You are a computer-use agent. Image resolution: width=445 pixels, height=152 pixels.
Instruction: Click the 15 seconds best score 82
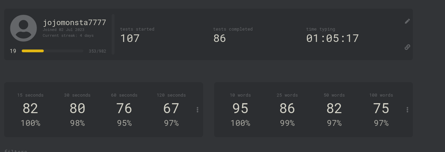(30, 109)
